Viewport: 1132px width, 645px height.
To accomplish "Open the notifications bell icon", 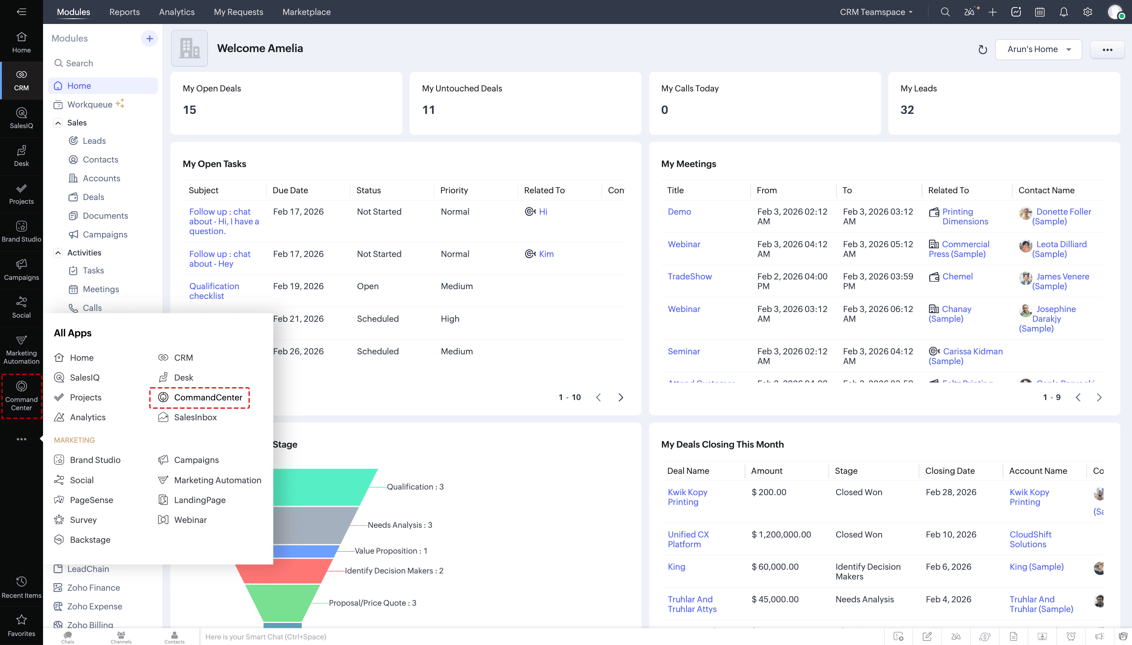I will 1063,12.
